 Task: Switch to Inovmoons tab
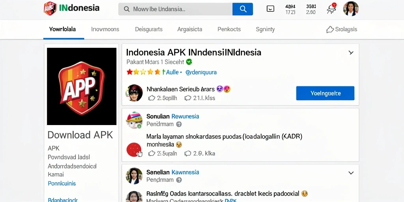point(105,29)
